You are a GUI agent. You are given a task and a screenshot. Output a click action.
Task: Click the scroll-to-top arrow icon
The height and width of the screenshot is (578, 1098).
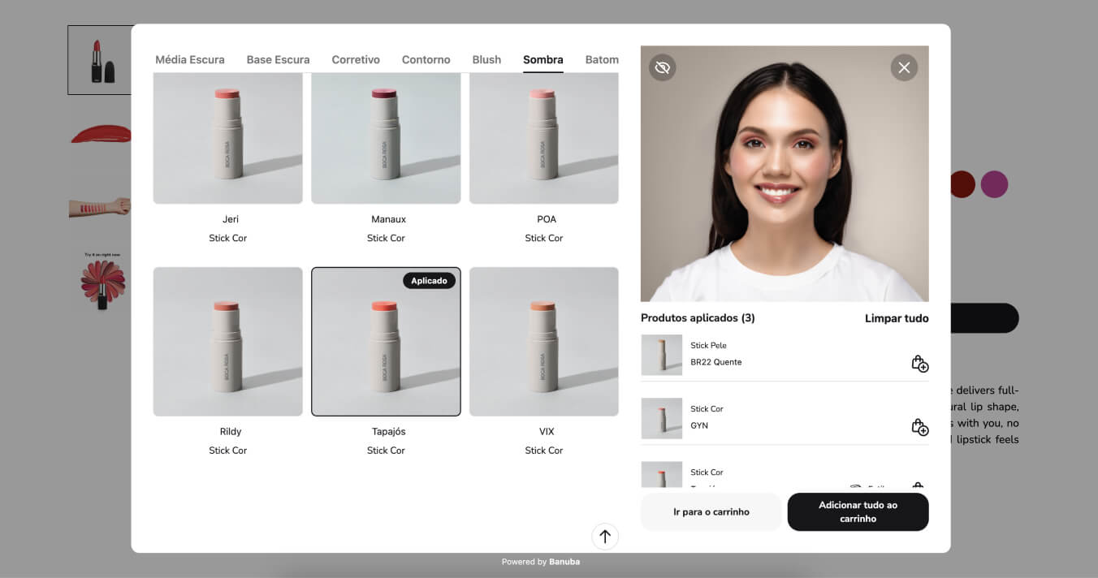(x=604, y=537)
